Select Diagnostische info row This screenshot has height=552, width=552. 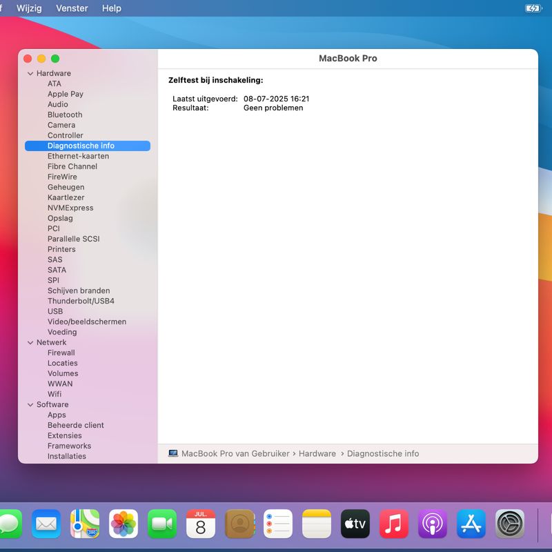(88, 146)
